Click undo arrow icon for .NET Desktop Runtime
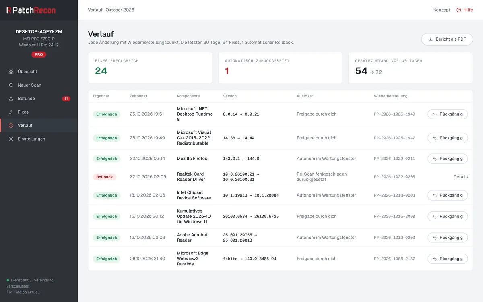Viewport: 483px width, 302px height. click(x=435, y=114)
